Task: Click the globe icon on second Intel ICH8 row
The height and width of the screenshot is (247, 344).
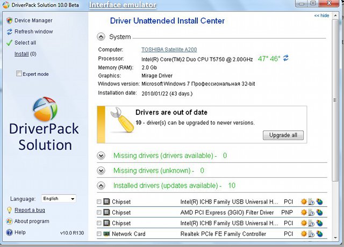Action: (319, 223)
